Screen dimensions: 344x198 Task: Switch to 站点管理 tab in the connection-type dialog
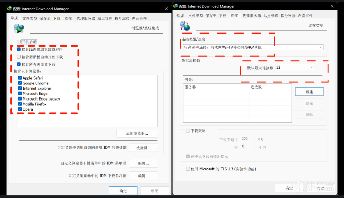click(271, 16)
